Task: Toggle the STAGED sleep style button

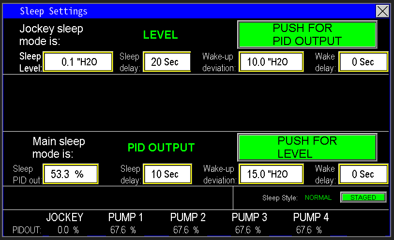Action: coord(363,197)
